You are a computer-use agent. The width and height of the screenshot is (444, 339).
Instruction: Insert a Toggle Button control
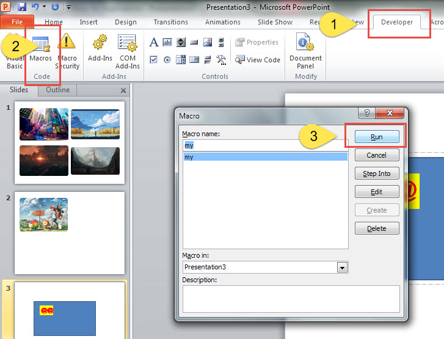[208, 59]
